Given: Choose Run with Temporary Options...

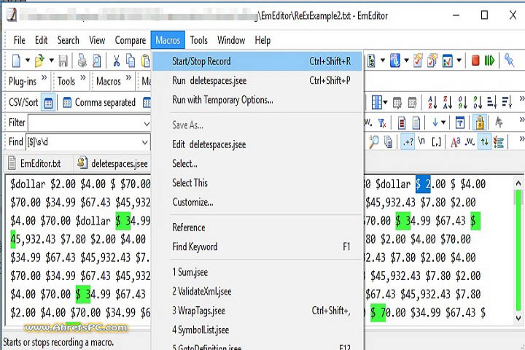Looking at the screenshot, I should pyautogui.click(x=257, y=100).
